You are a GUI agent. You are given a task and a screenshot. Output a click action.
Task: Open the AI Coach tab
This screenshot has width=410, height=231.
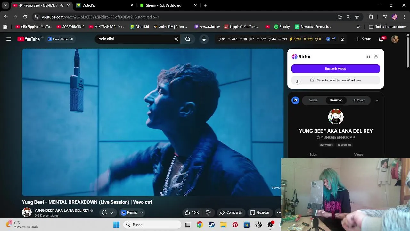(x=359, y=100)
